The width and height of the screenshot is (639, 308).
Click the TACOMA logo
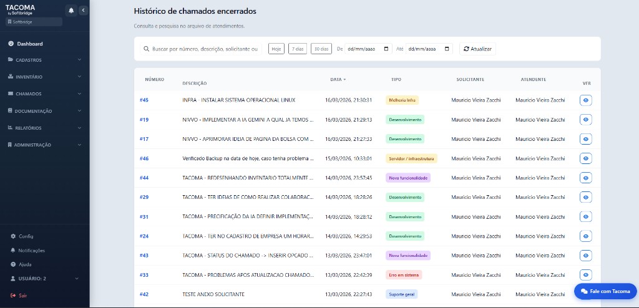(20, 9)
